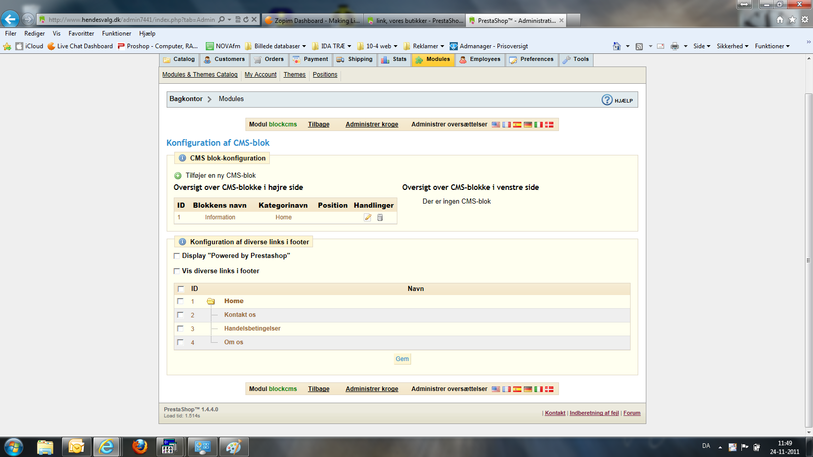Enable Display "Powered by Prestashop" checkbox
Screen dimensions: 813x457
177,256
